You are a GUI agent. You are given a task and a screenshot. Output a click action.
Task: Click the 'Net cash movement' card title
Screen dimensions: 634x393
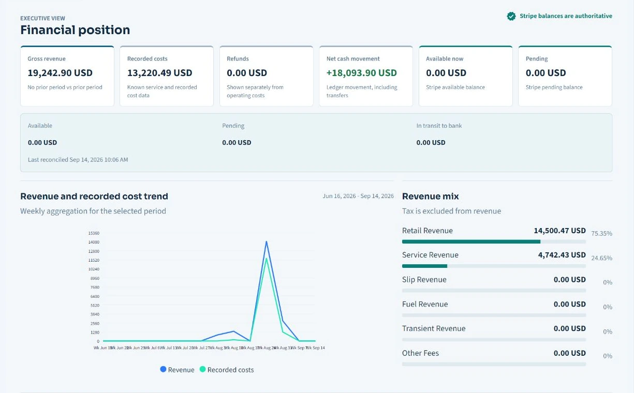pos(353,59)
